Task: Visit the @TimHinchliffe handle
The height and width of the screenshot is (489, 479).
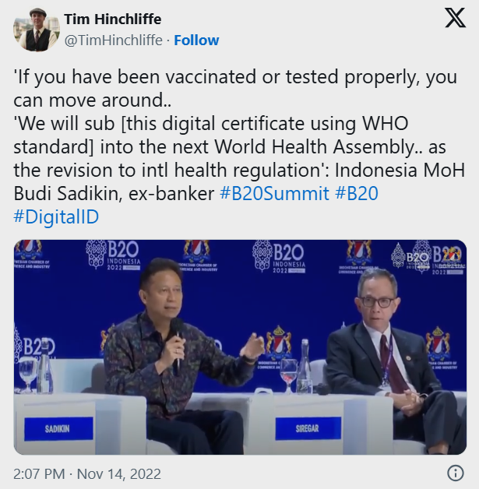Action: 114,40
